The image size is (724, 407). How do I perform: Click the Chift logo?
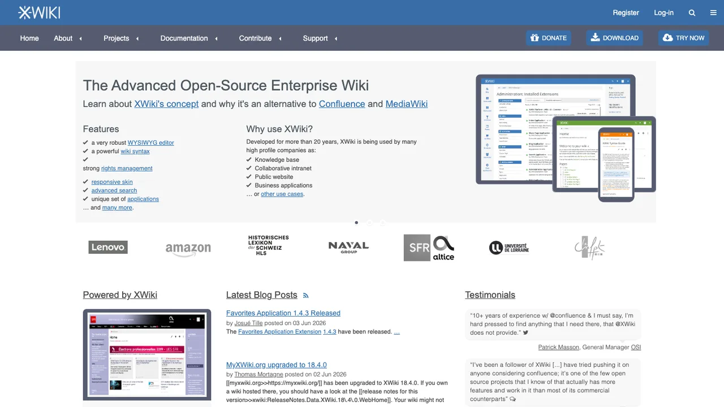point(589,248)
